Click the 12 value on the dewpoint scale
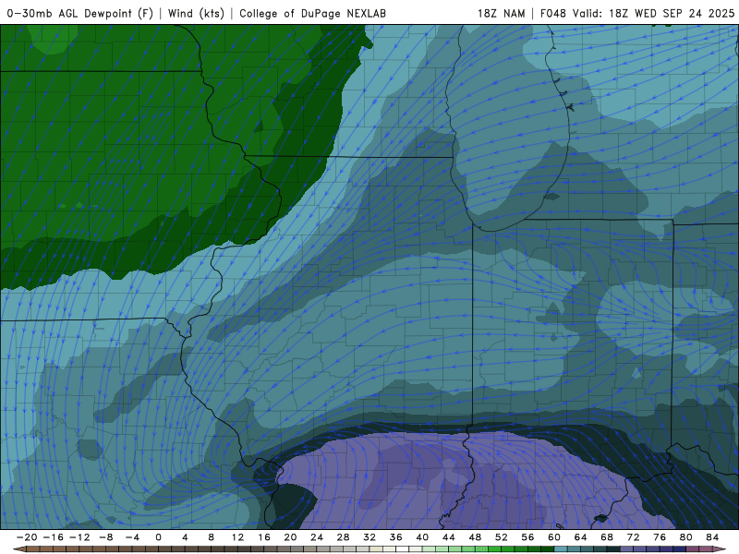The width and height of the screenshot is (739, 554). coord(237,537)
